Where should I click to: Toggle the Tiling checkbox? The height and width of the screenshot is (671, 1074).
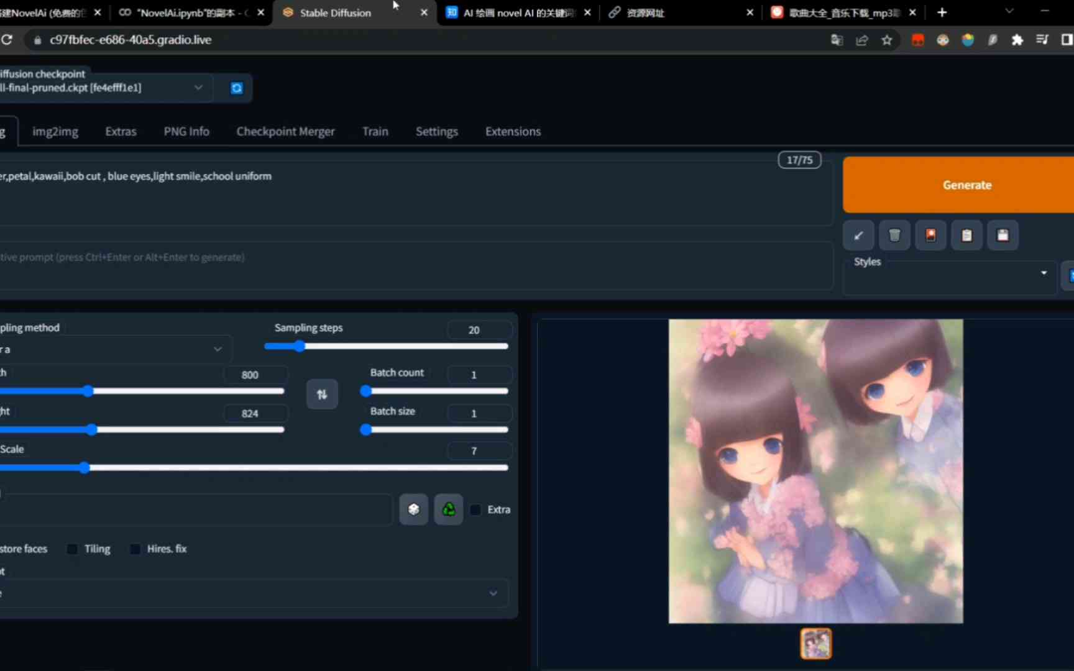click(x=72, y=549)
